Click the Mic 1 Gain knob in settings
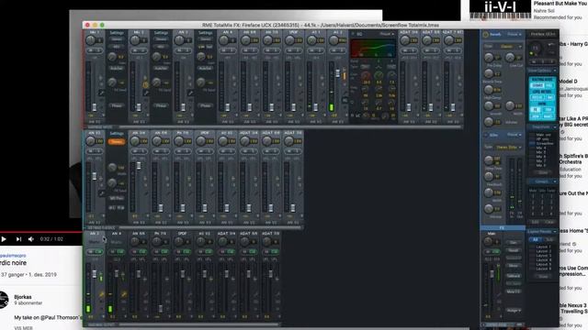Screen dimensions: 588x330 click(112, 57)
